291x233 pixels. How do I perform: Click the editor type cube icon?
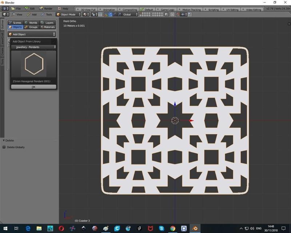click(x=4, y=15)
